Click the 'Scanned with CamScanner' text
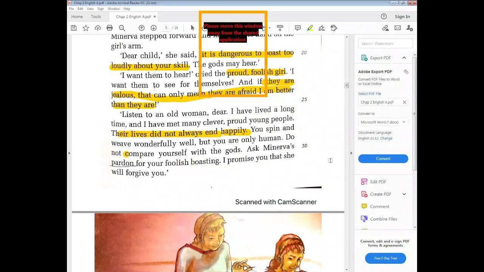The height and width of the screenshot is (272, 484). (x=276, y=202)
